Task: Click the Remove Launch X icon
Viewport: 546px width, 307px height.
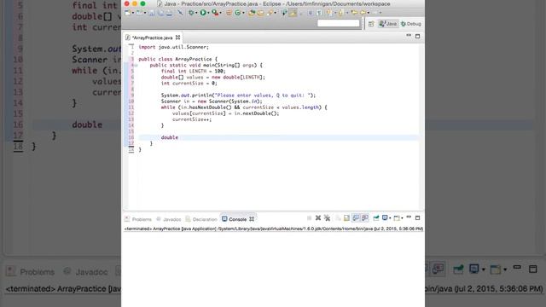Action: coord(318,218)
